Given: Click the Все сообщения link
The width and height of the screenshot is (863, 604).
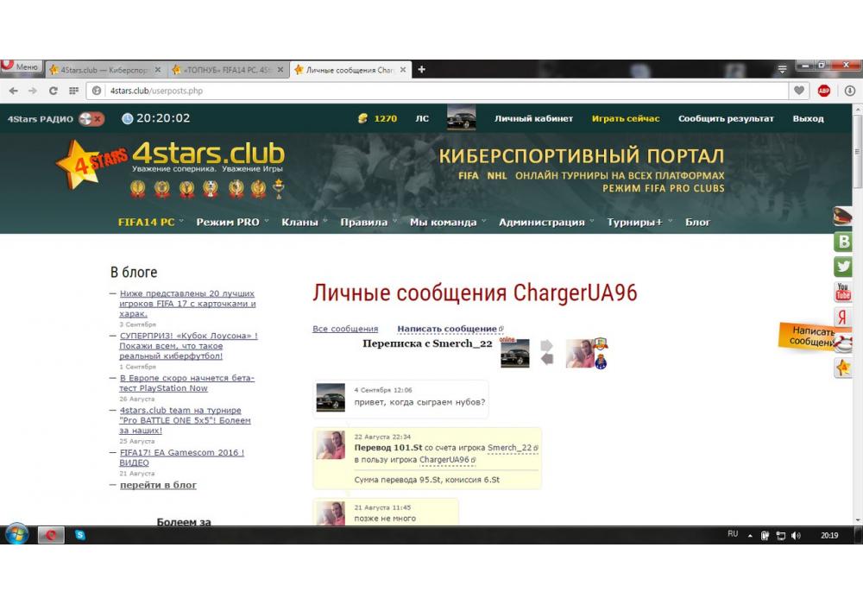Looking at the screenshot, I should (x=345, y=329).
